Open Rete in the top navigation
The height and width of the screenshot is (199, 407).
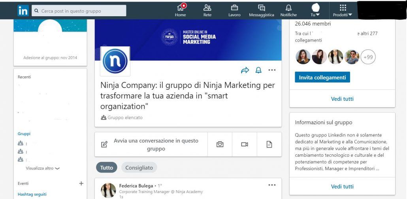coord(207,10)
